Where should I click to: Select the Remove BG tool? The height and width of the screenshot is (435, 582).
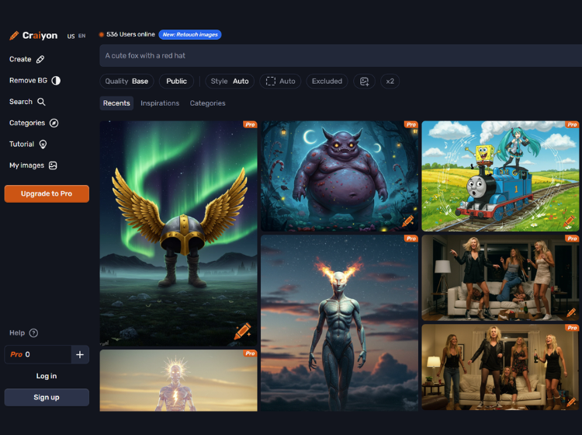(34, 80)
